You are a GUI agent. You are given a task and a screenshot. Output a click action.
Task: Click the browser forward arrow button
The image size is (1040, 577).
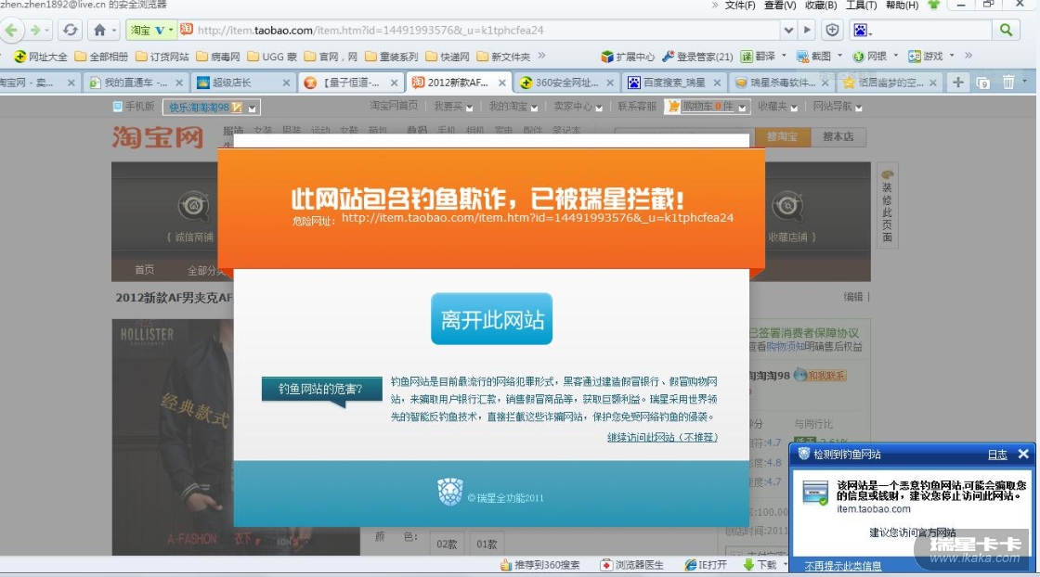(x=35, y=30)
